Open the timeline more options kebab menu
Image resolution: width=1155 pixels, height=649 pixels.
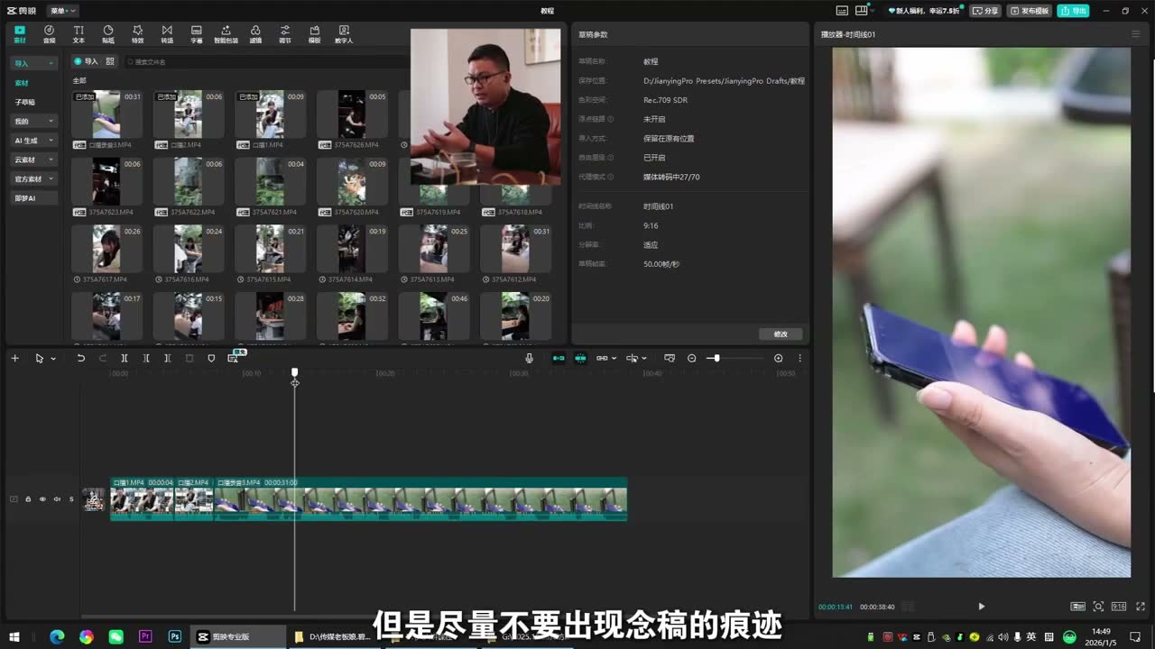click(x=799, y=358)
